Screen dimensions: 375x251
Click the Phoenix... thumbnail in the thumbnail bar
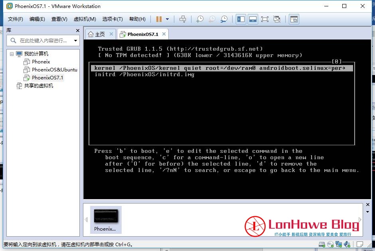[x=106, y=219]
